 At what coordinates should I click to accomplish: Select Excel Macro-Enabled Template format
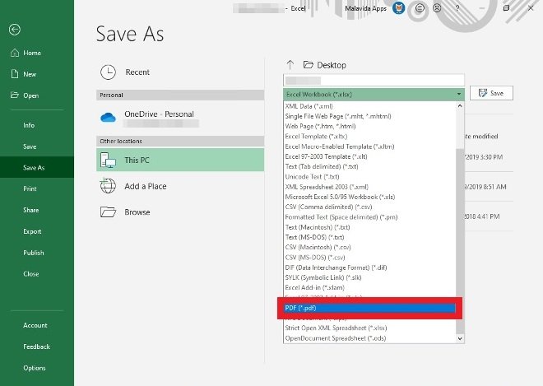pyautogui.click(x=369, y=146)
